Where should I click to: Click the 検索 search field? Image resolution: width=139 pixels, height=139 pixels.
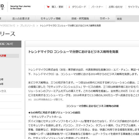(127, 19)
